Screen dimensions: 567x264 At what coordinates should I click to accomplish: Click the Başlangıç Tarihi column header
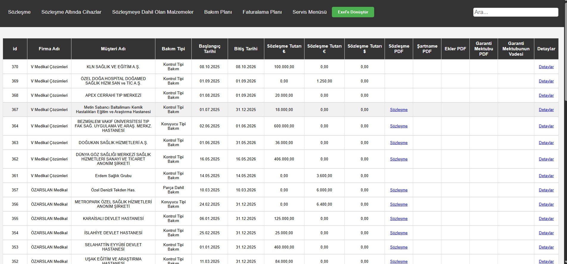[210, 49]
